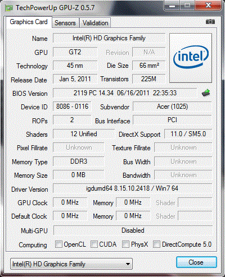The width and height of the screenshot is (225, 277).
Task: Check the PhysX checkbox
Action: [x=125, y=244]
